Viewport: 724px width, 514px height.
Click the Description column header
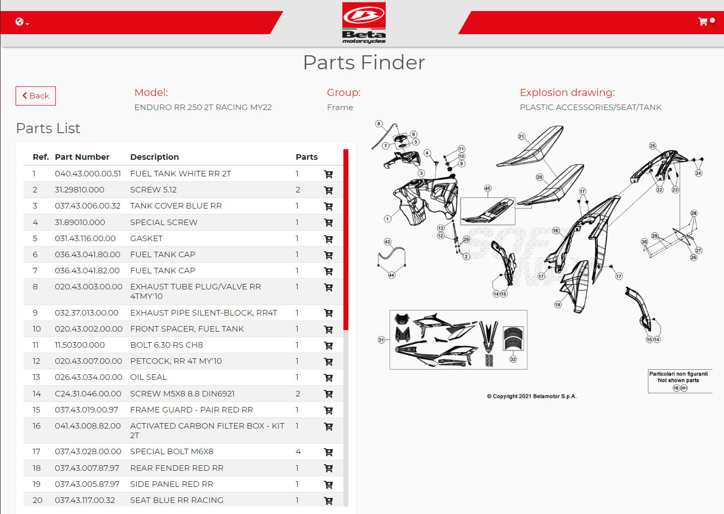(x=154, y=157)
